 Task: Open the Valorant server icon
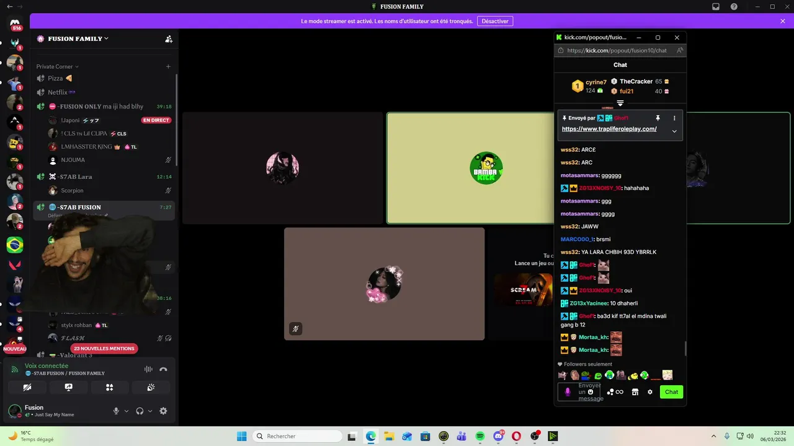pos(15,265)
